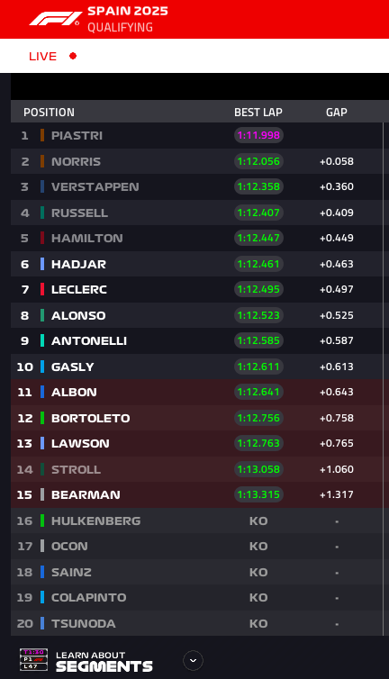Select Piastri's purple 1:11.998 lap time

click(x=258, y=135)
